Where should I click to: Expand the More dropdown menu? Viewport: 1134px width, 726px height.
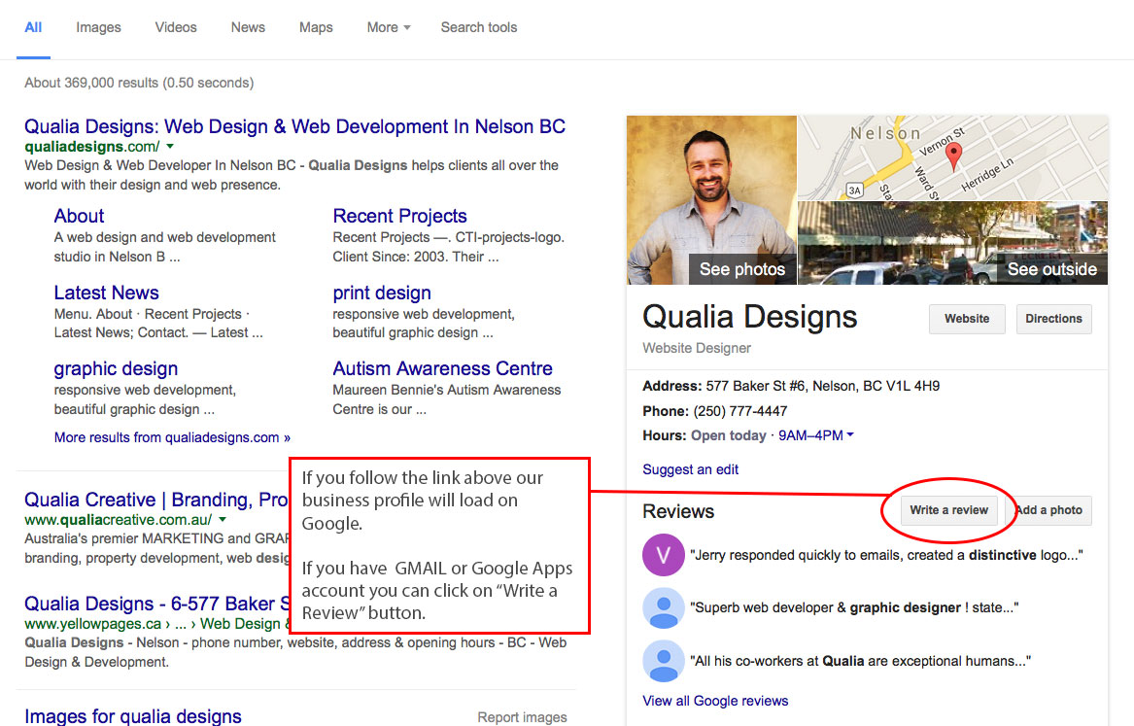coord(389,27)
